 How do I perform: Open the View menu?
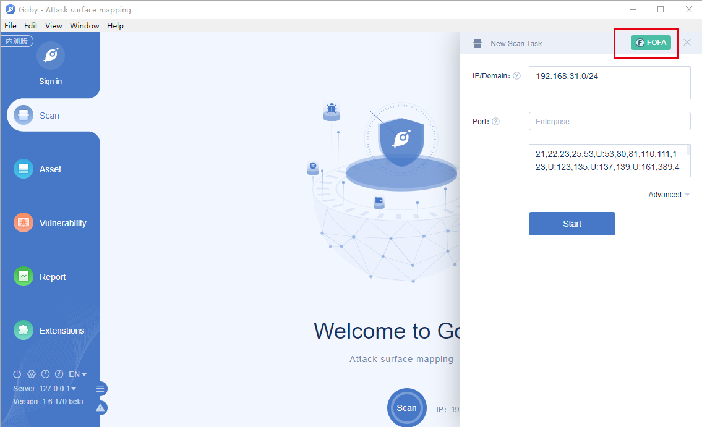53,25
